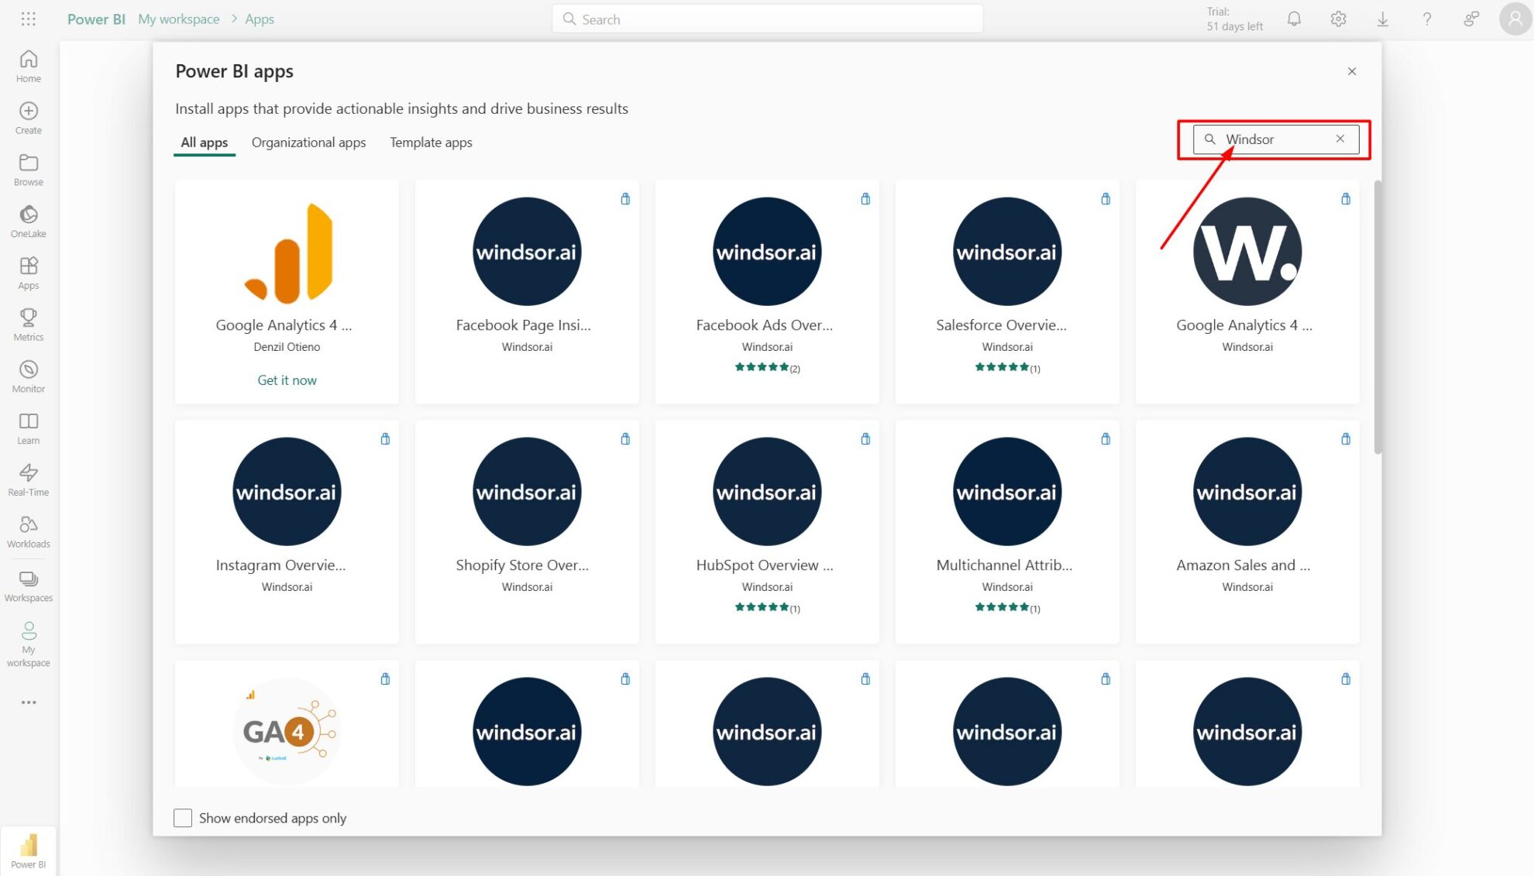Click the top global Search box
Screen dimensions: 1534x876
click(767, 19)
